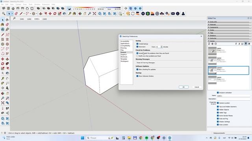Click the black info circle icon in toolbar
Image resolution: width=252 pixels, height=141 pixels.
tap(178, 14)
